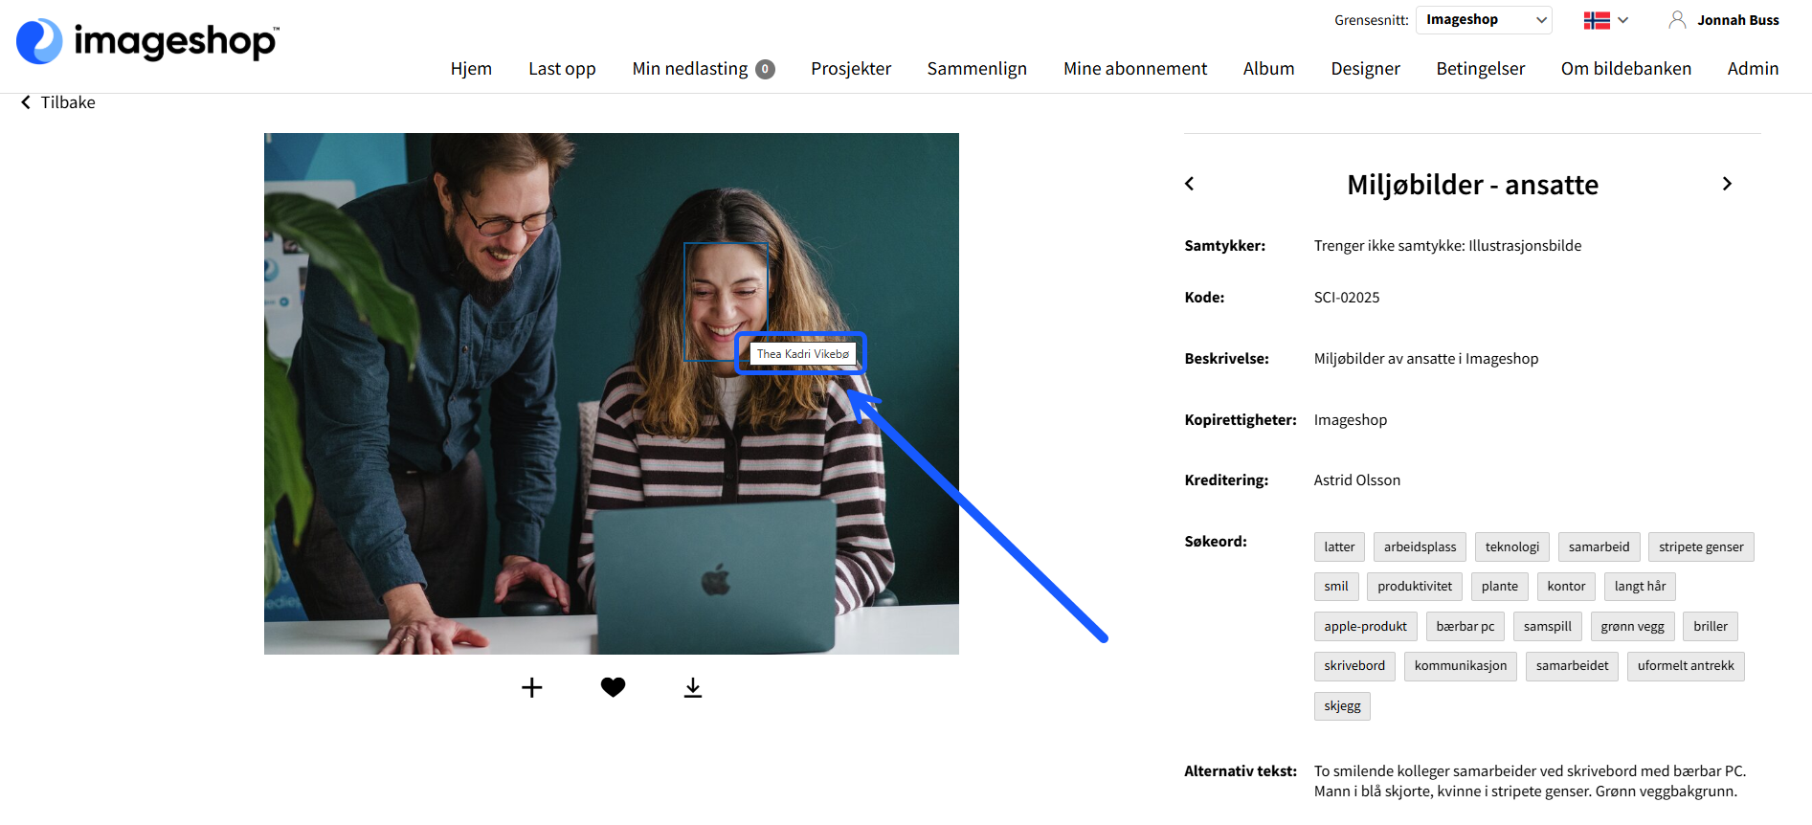Expand the Norwegian flag language selector
1812x825 pixels.
point(1605,20)
